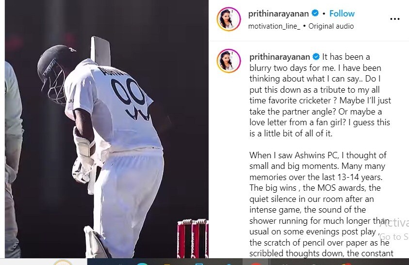Open the yellow File Explorer taskbar icon

pyautogui.click(x=167, y=264)
